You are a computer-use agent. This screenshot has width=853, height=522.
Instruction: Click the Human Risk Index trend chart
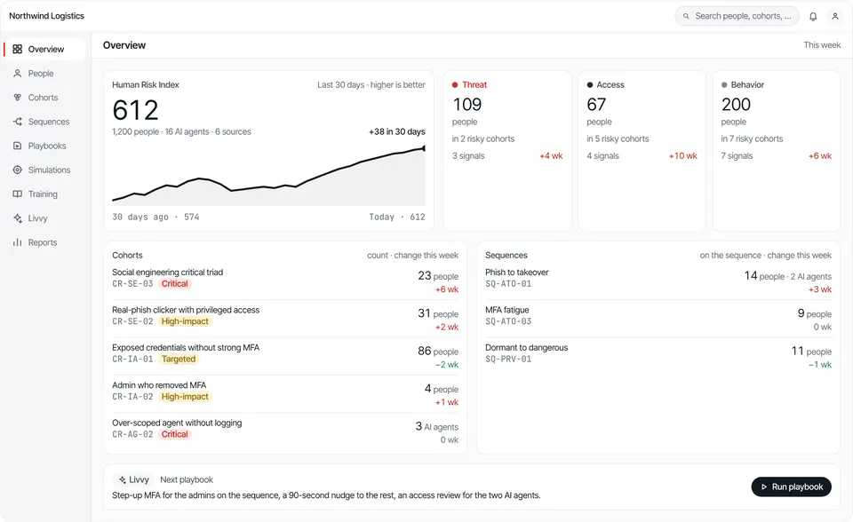coord(268,176)
